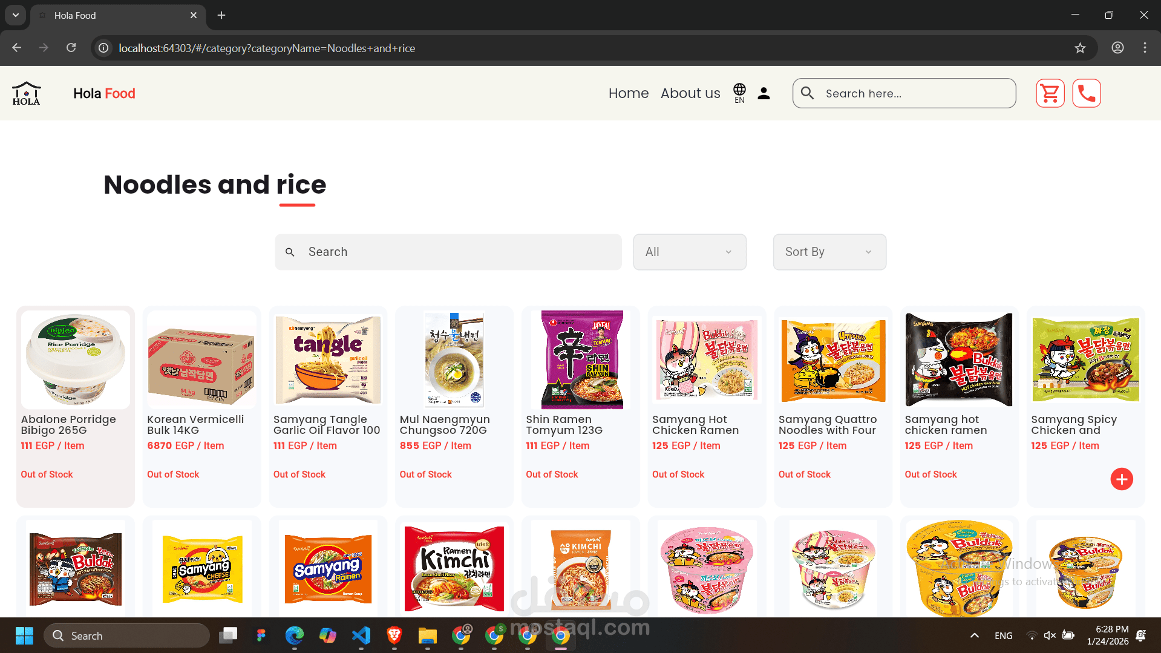Open clock and date in taskbar
Screen dimensions: 1161x653
click(x=1107, y=635)
